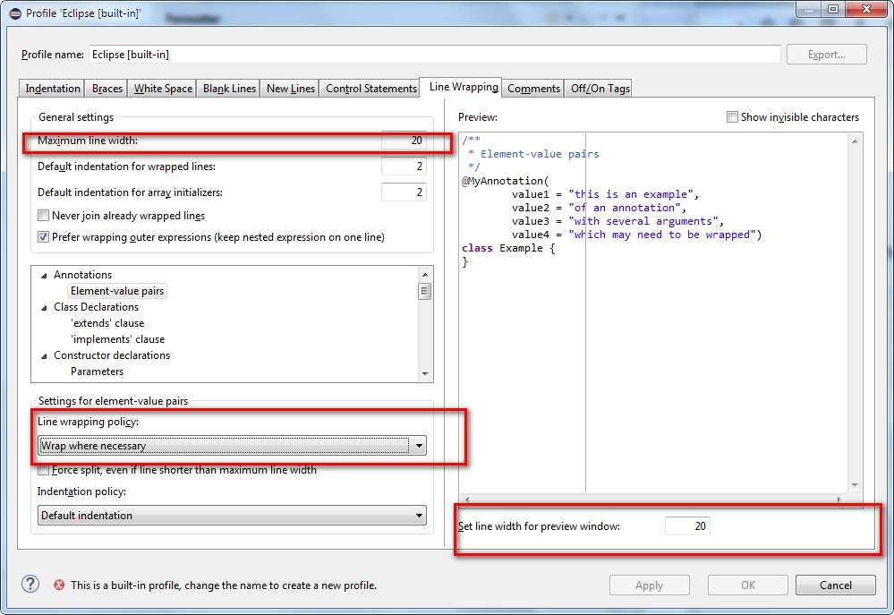Switch to the New Lines tab
Screen dimensions: 894x615
pyautogui.click(x=290, y=89)
